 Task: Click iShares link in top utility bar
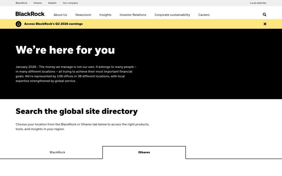[38, 3]
